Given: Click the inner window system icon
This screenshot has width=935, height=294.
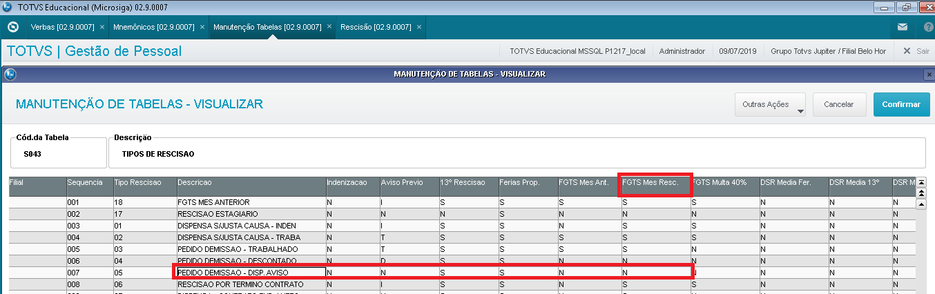Looking at the screenshot, I should pyautogui.click(x=10, y=74).
